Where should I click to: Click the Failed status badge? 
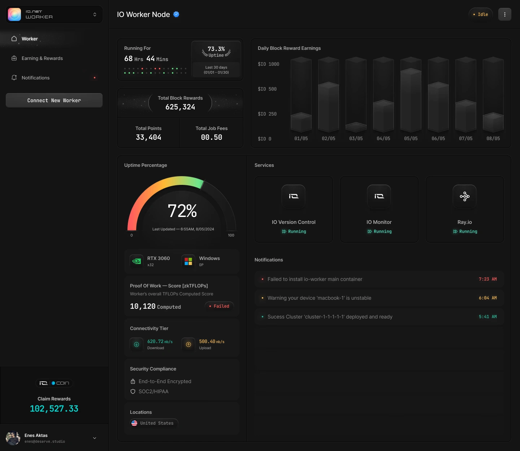(x=219, y=306)
